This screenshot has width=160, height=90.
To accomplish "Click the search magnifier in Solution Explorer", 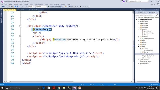I will point(157,15).
